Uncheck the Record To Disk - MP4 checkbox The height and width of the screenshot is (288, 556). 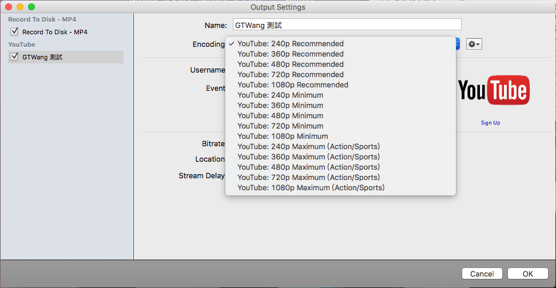point(14,32)
